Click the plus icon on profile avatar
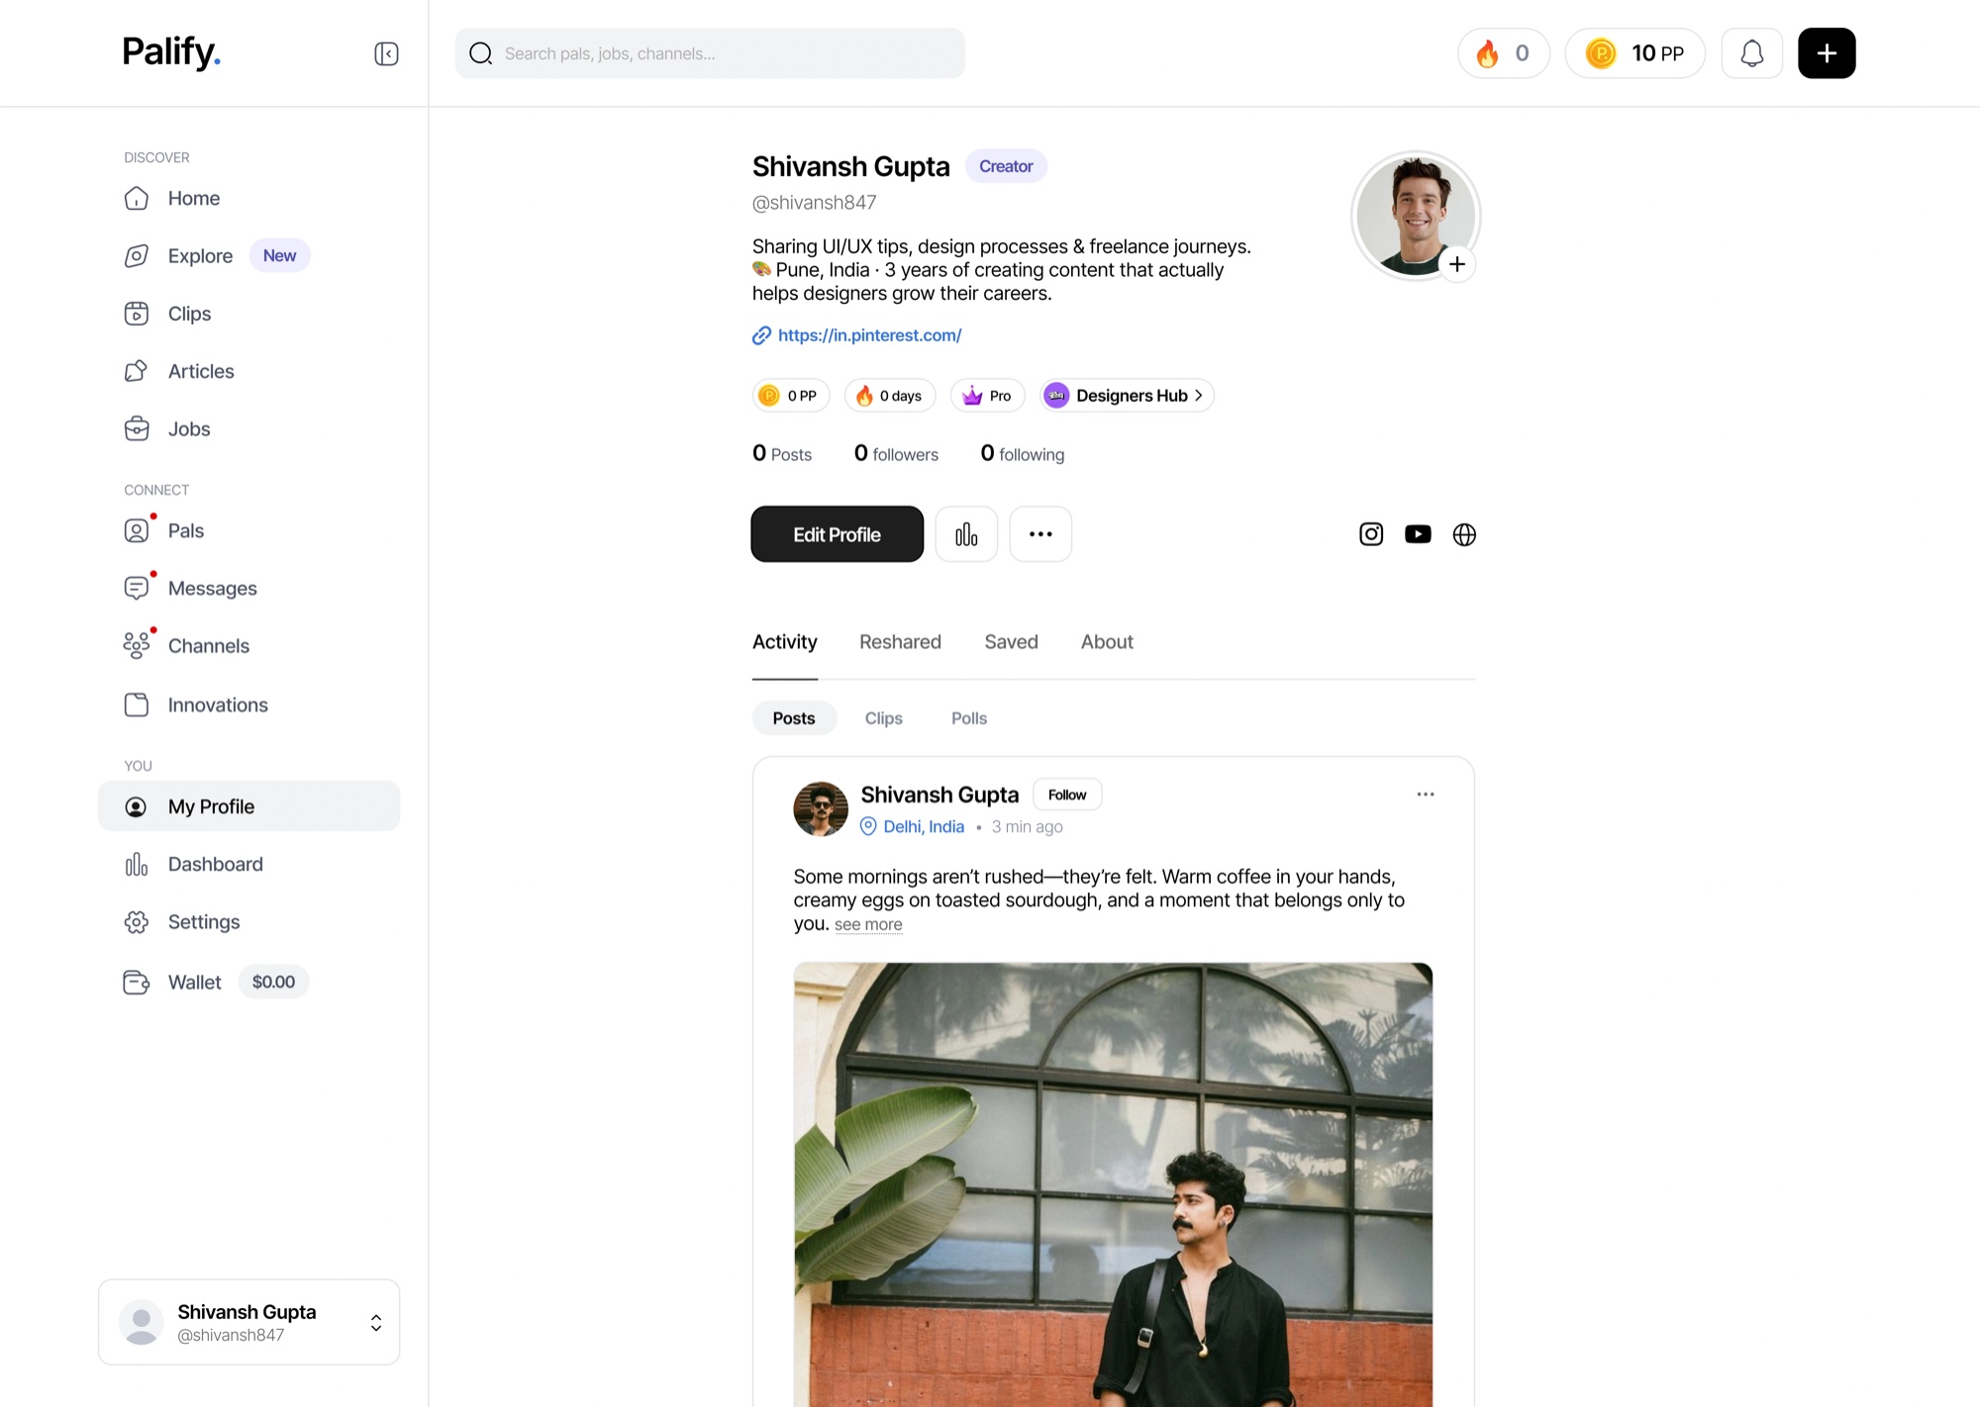1980x1407 pixels. pos(1457,264)
